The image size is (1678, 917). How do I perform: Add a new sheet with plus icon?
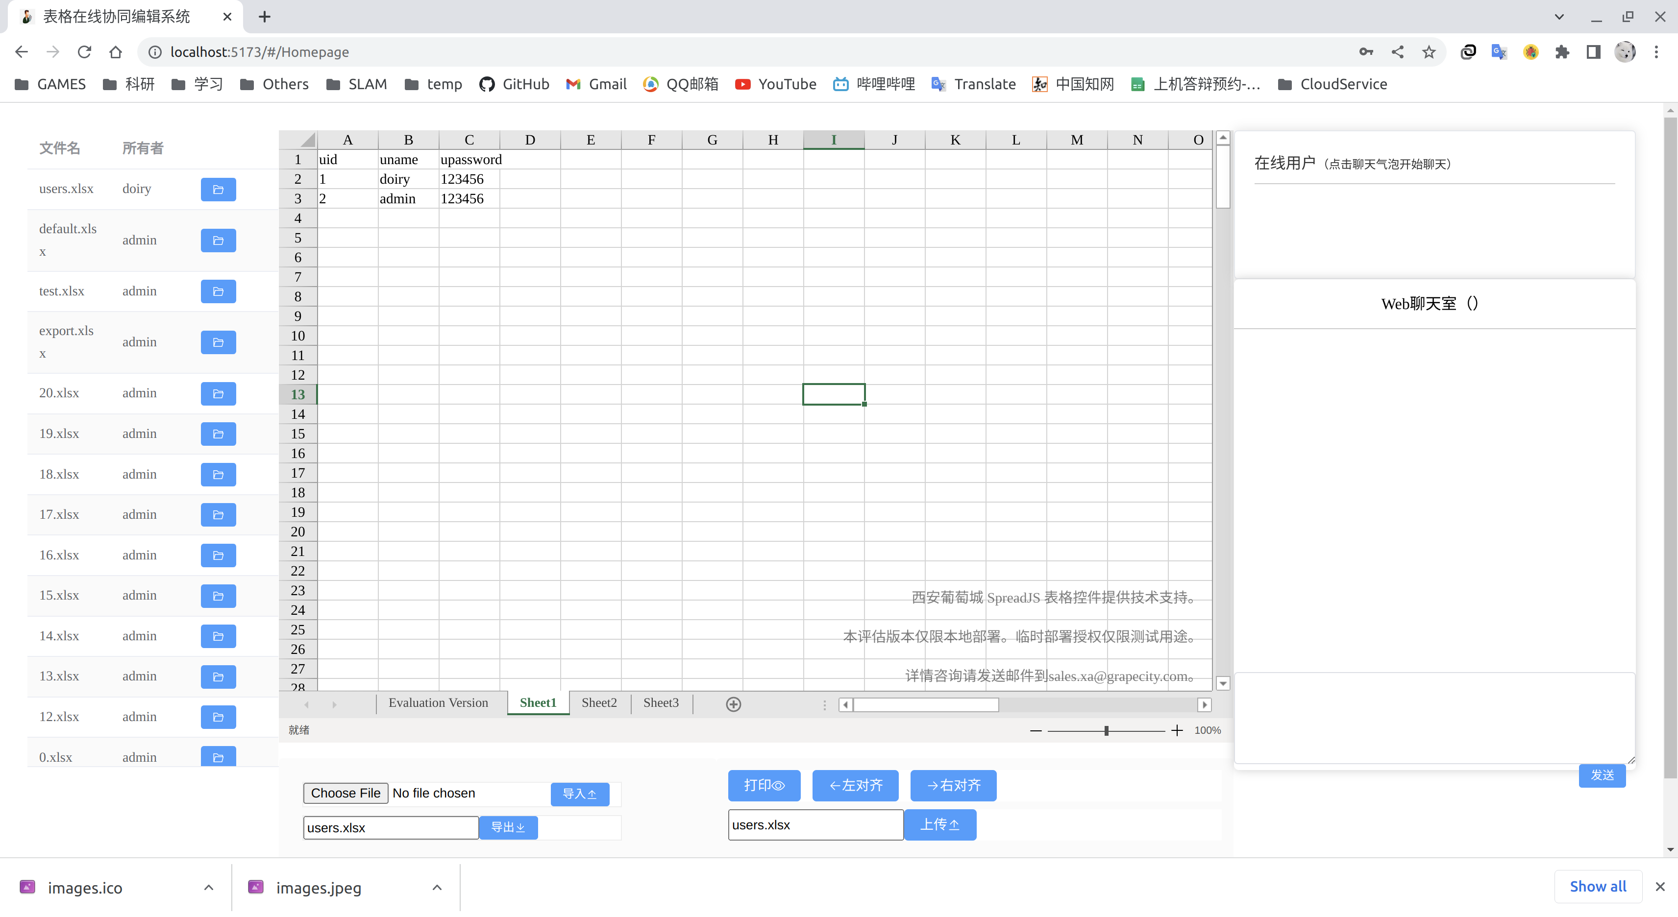click(734, 704)
